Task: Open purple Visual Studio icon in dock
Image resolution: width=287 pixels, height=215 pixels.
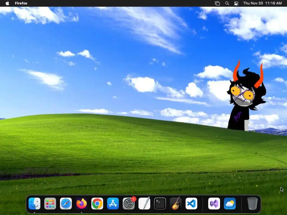Action: (214, 204)
